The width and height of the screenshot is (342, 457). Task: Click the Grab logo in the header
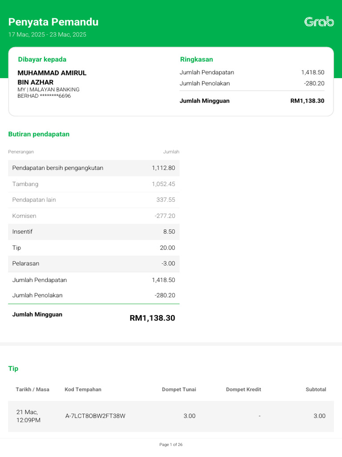319,22
